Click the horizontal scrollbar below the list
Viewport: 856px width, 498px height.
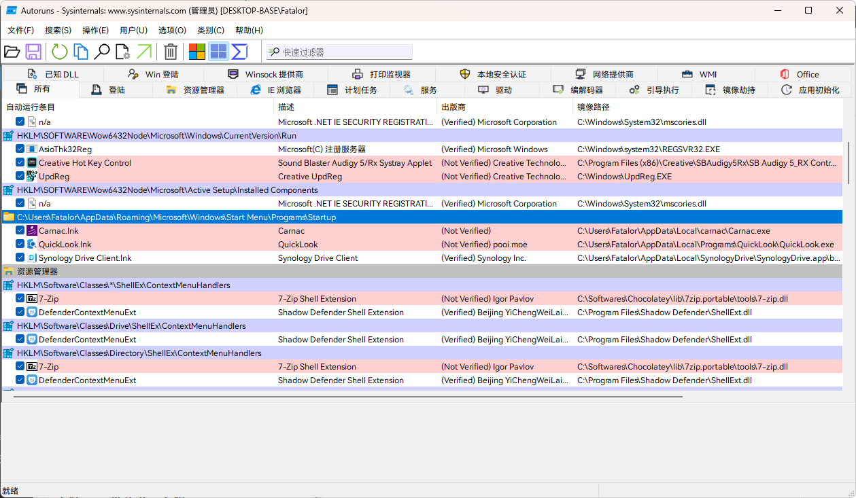347,396
